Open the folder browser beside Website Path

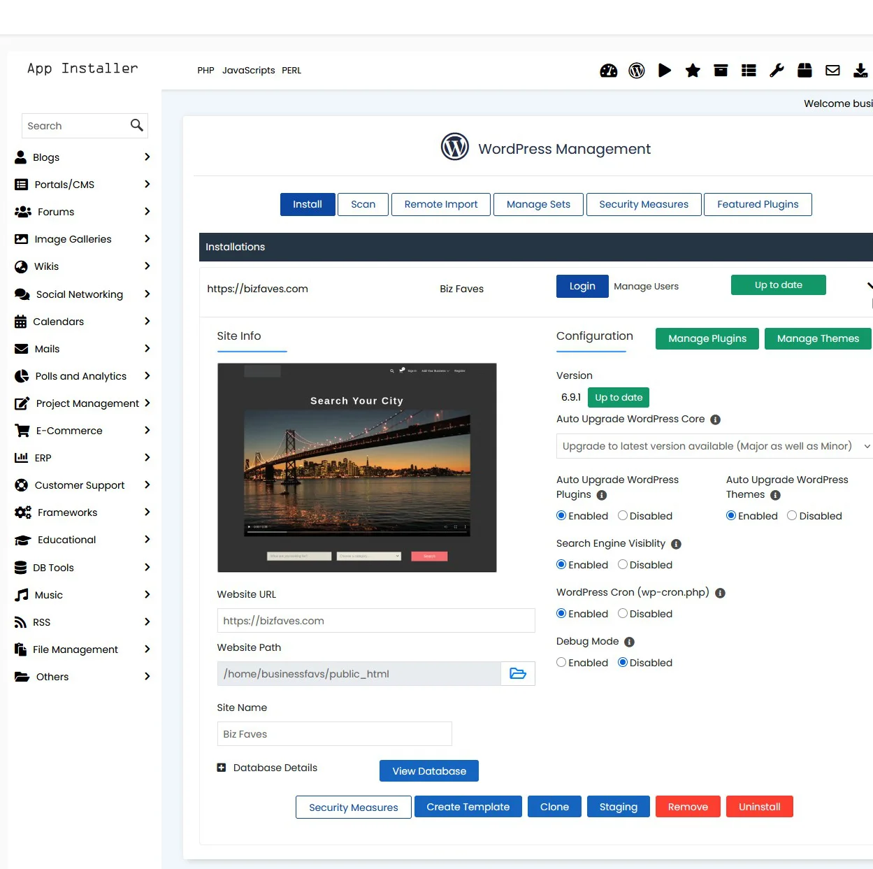pyautogui.click(x=517, y=673)
